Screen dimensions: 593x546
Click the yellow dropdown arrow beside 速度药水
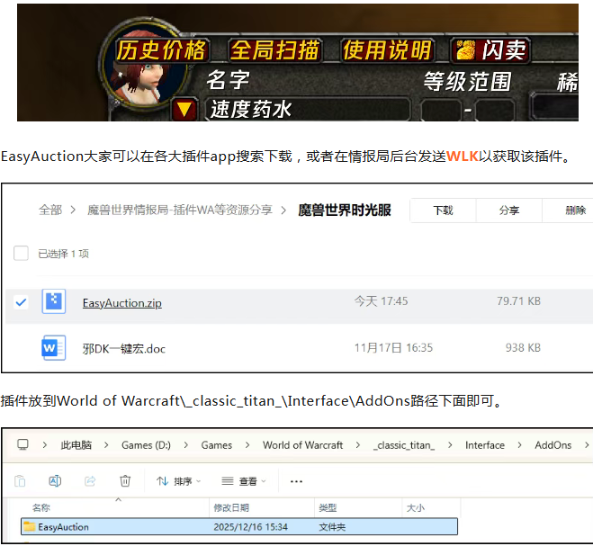click(x=184, y=110)
